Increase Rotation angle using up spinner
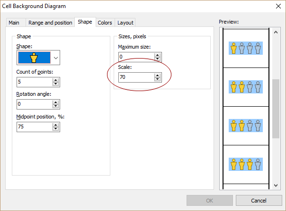Screen dimensions: 286x211 [x=56, y=102]
